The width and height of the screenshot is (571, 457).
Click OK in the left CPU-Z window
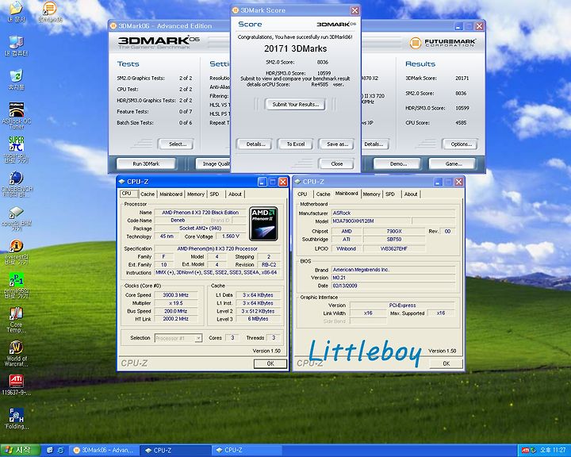[x=270, y=363]
